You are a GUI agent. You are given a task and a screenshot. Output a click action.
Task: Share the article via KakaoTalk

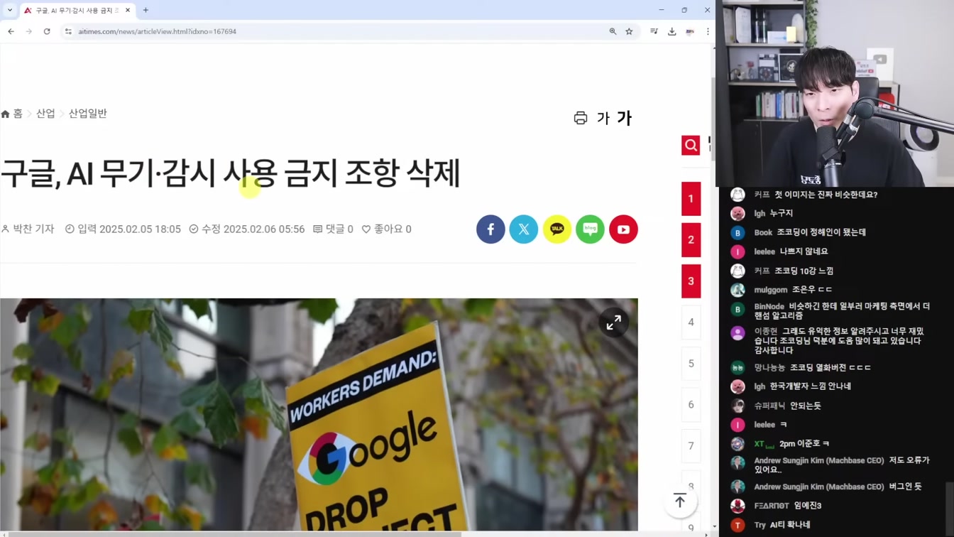557,229
